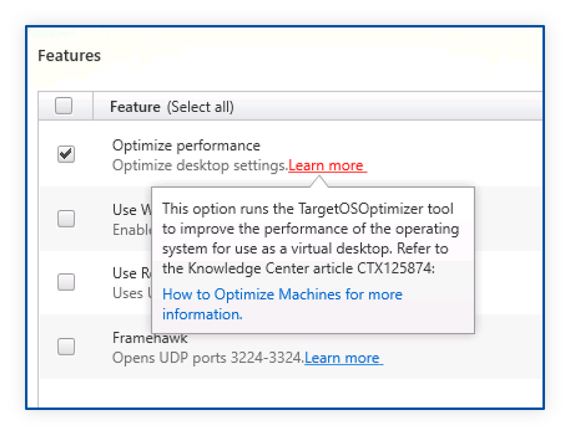Enable the Framehawk checkbox
This screenshot has height=435, width=570.
pyautogui.click(x=66, y=346)
